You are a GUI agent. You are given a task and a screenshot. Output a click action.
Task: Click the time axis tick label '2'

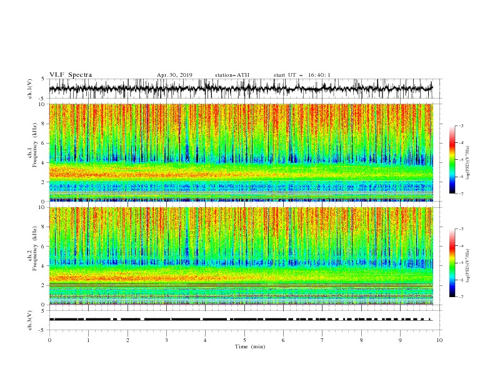(127, 340)
